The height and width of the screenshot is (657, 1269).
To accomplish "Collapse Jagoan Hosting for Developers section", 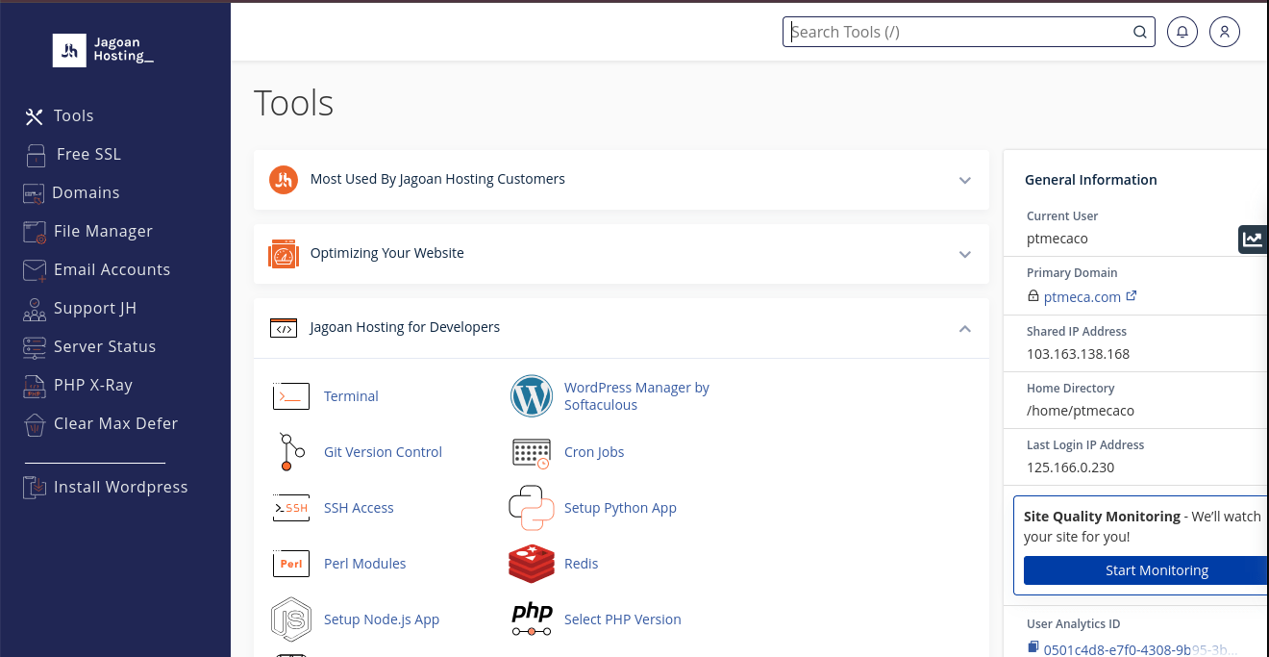I will (621, 328).
